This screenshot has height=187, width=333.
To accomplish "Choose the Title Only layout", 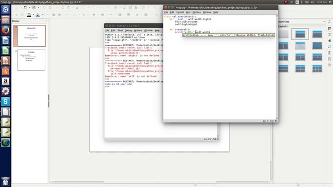I will [x=300, y=46].
